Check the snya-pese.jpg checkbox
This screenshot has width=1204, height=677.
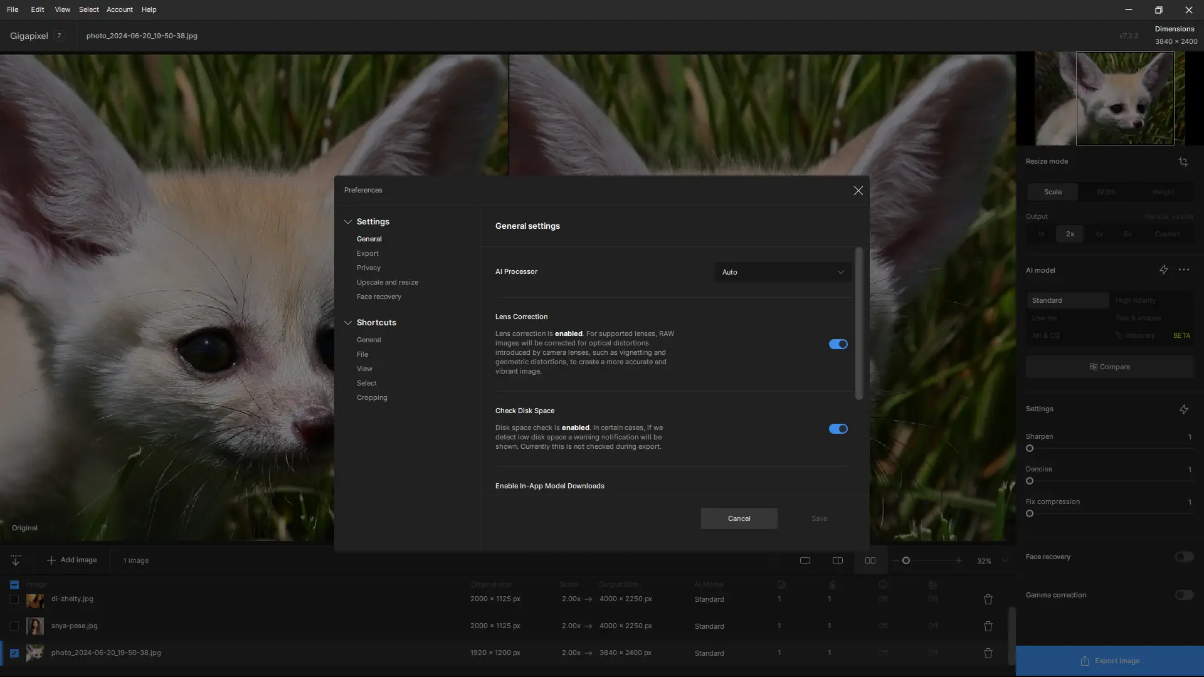click(x=14, y=626)
